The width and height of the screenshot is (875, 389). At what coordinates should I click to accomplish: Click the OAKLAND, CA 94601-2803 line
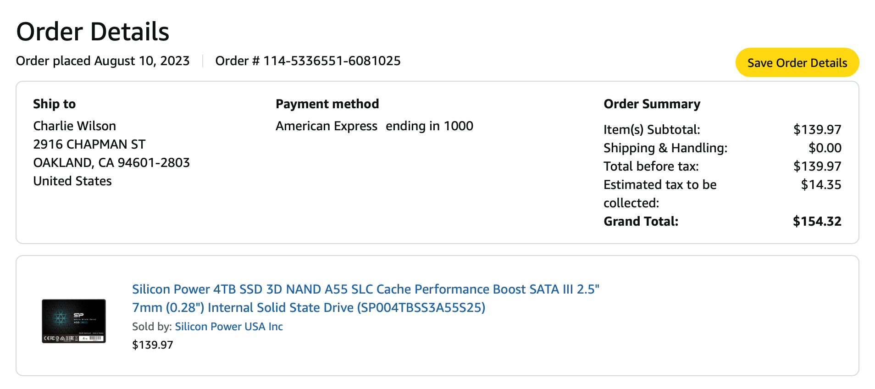[x=111, y=163]
